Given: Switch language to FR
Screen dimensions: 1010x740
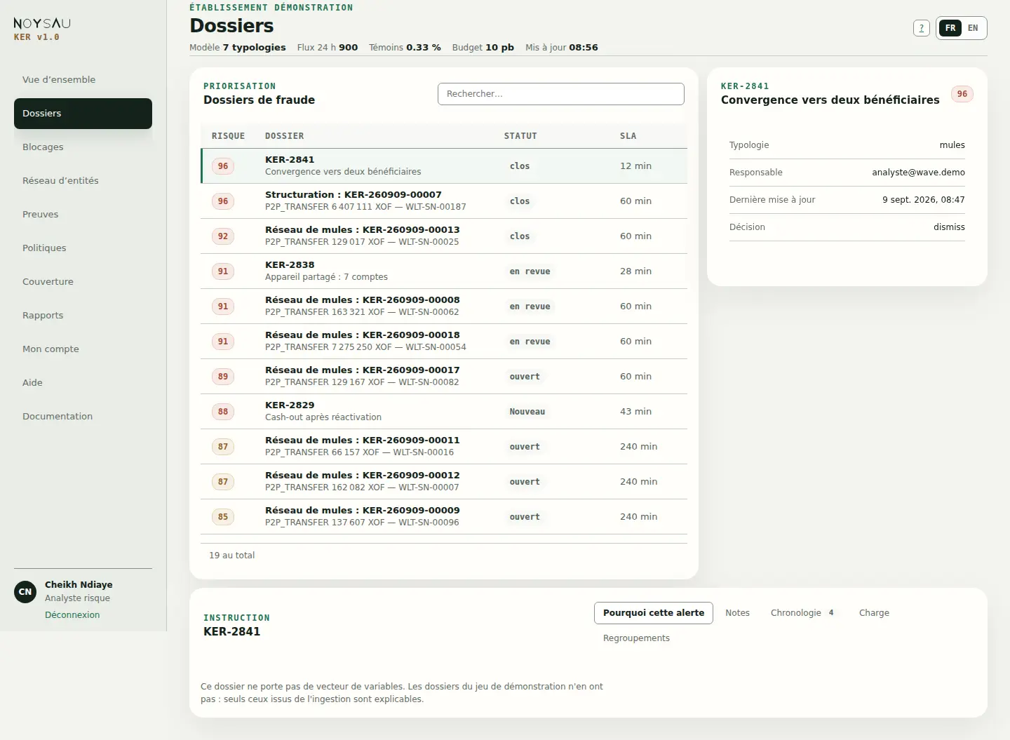Looking at the screenshot, I should pos(950,28).
